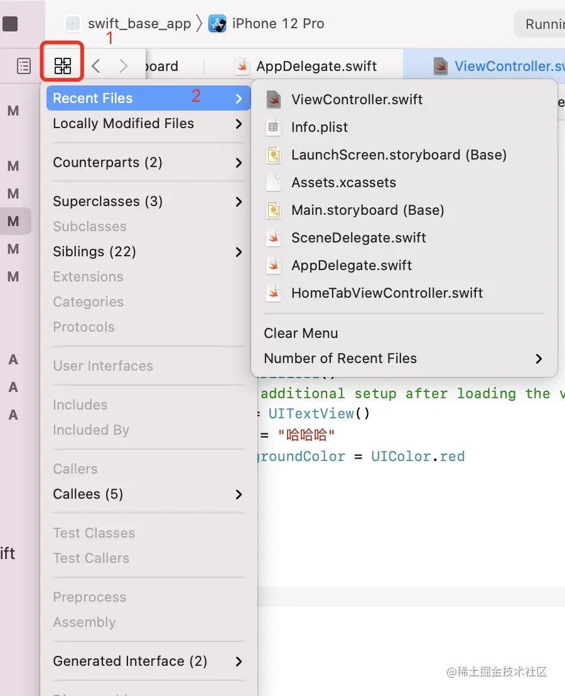The image size is (565, 696).
Task: Open Number of Recent Files submenu
Action: click(404, 358)
